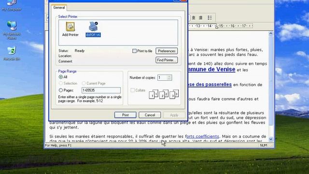Open the 'Commune de Venise' link
This screenshot has height=174, width=309.
211,70
